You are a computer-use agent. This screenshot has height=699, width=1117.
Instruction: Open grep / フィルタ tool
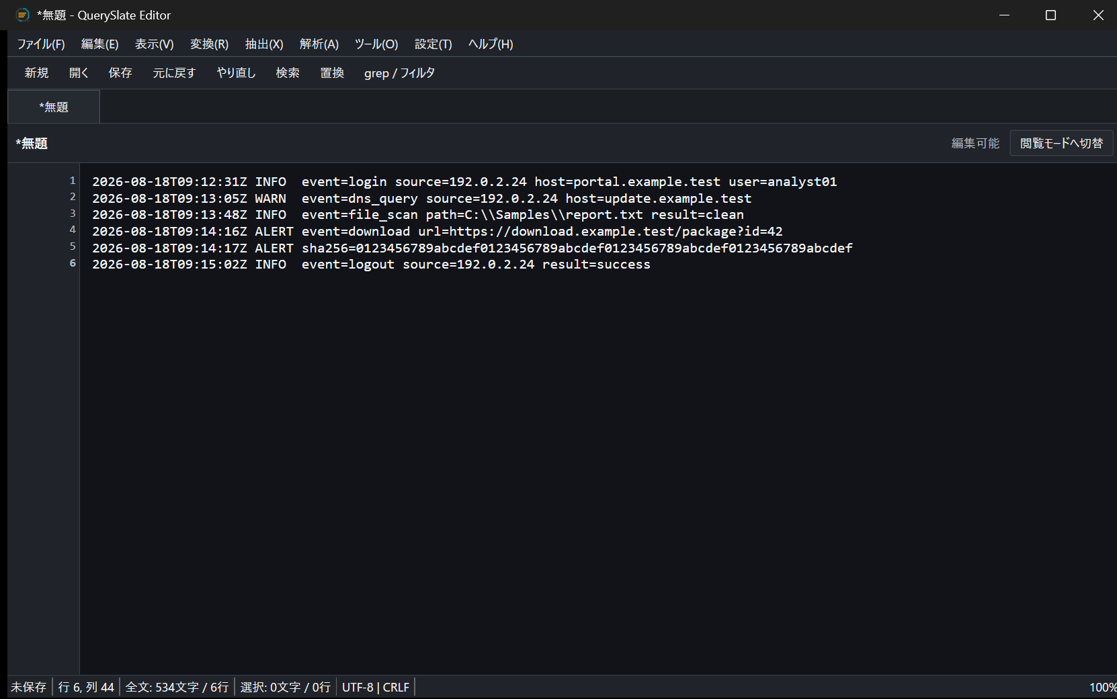coord(399,73)
